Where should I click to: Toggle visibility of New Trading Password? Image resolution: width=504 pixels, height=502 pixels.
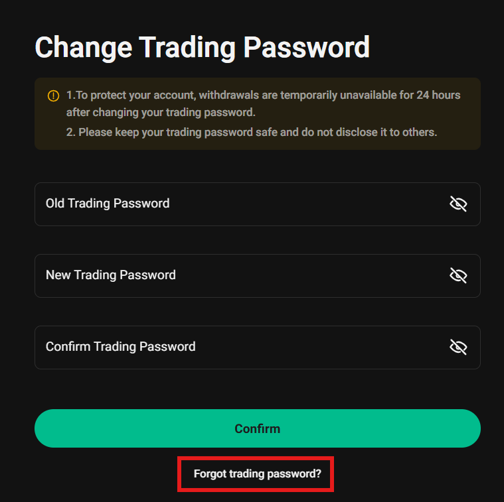click(x=458, y=276)
